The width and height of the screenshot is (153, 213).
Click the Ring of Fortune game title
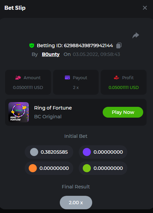(53, 108)
